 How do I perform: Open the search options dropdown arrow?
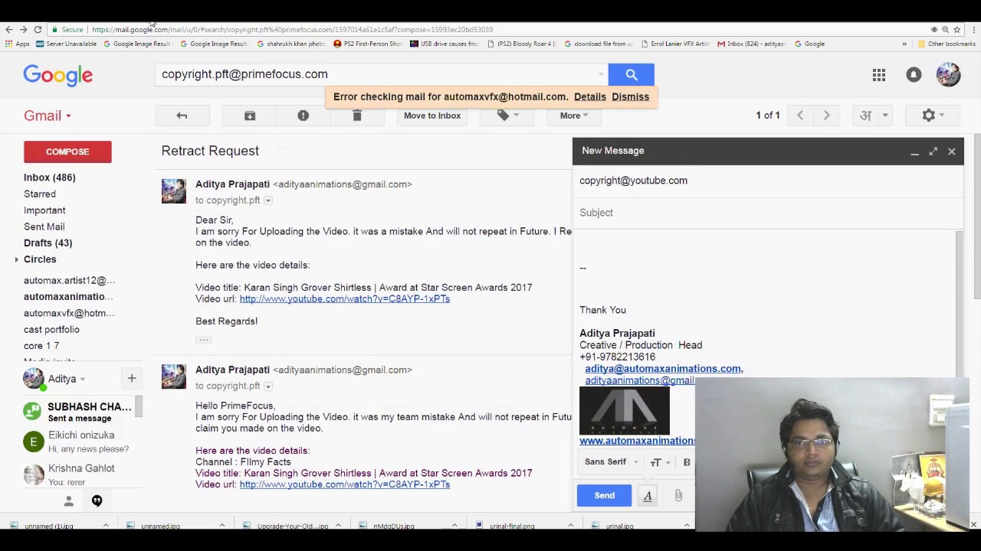click(x=600, y=75)
